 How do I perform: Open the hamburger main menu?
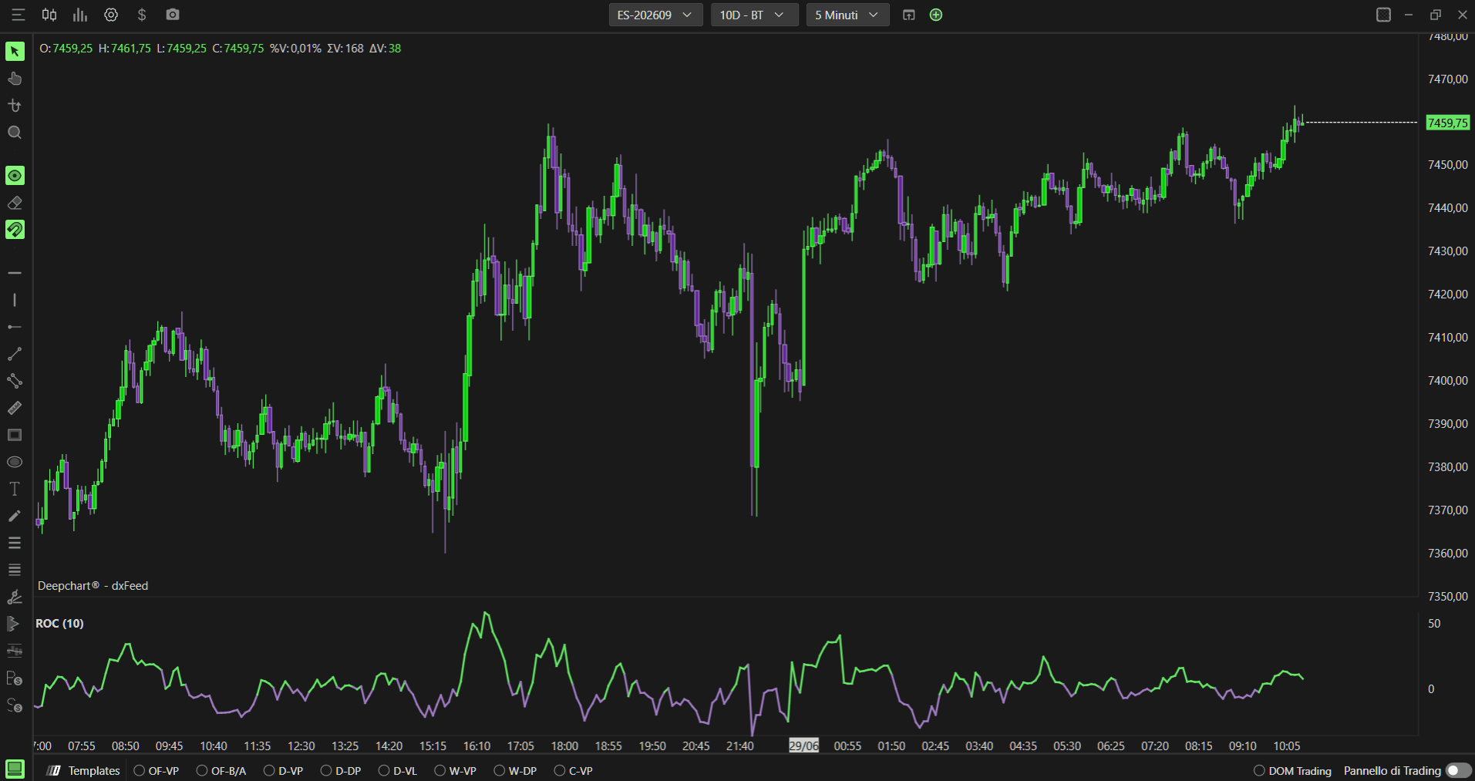coord(18,15)
